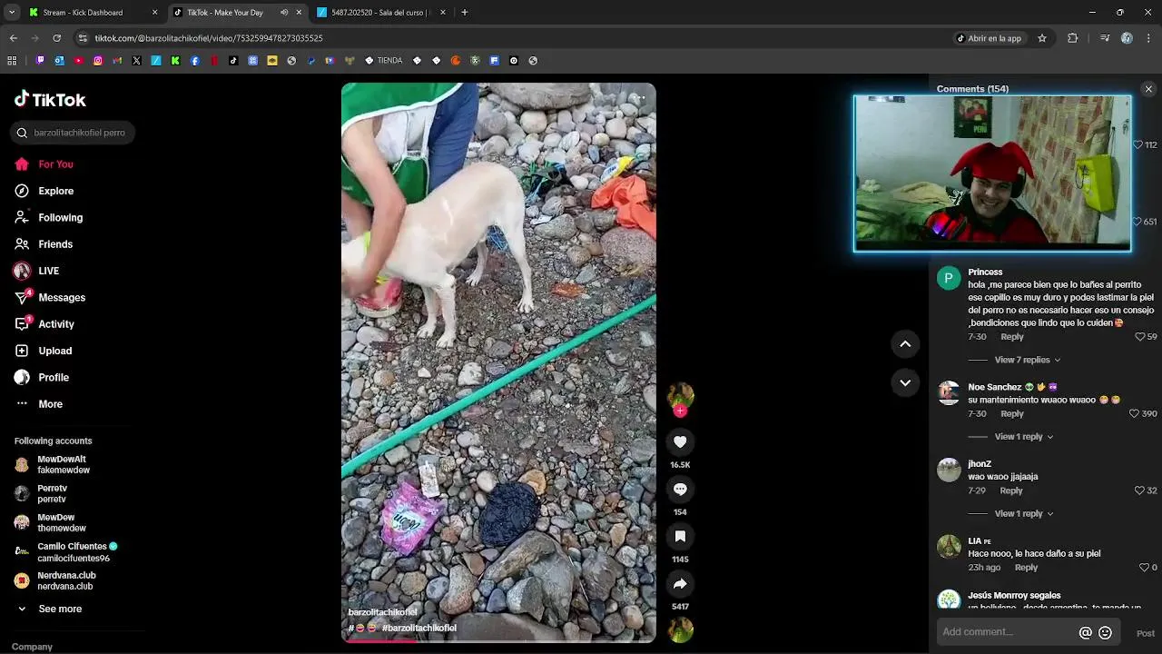Viewport: 1162px width, 654px height.
Task: Open media control icon in toolbar
Action: tap(1105, 38)
